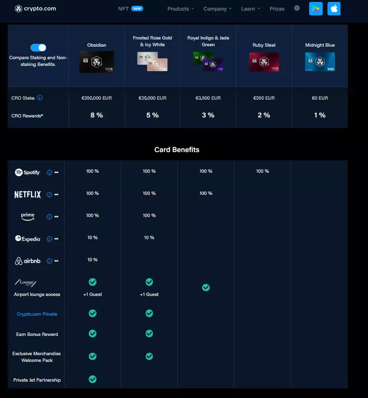Screen dimensions: 368x398
Task: Click the airbnb info icon
Action: (49, 261)
